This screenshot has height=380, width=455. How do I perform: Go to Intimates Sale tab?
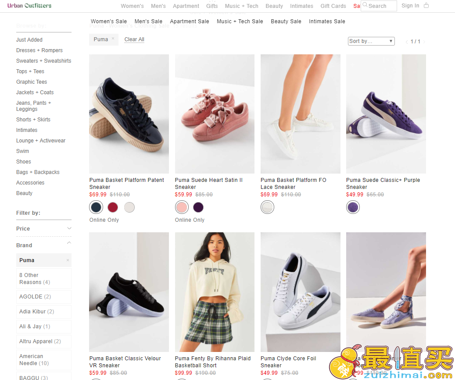[327, 21]
